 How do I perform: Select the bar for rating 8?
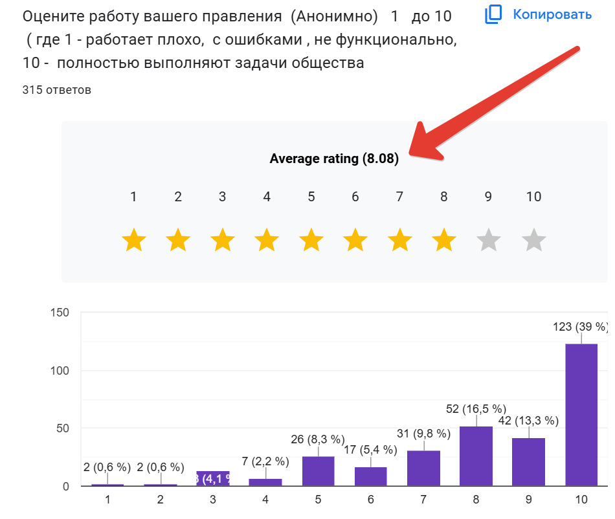click(476, 456)
